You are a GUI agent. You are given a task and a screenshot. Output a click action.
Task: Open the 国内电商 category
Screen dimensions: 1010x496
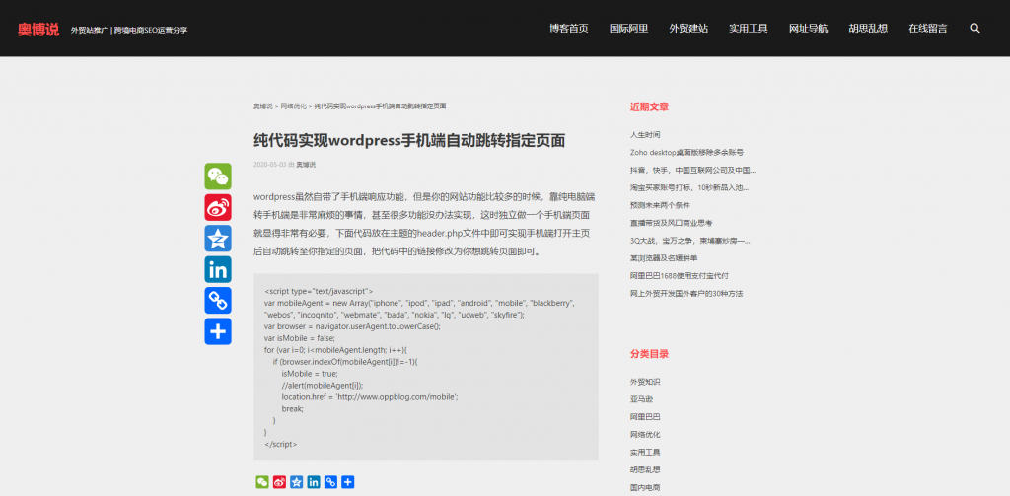[645, 488]
